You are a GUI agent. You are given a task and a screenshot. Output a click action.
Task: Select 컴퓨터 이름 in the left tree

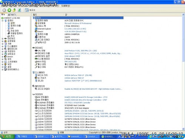(x=16, y=26)
